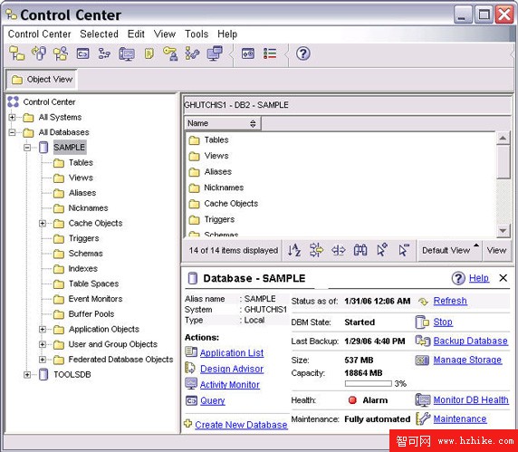
Task: Click the Refresh link
Action: [x=450, y=301]
